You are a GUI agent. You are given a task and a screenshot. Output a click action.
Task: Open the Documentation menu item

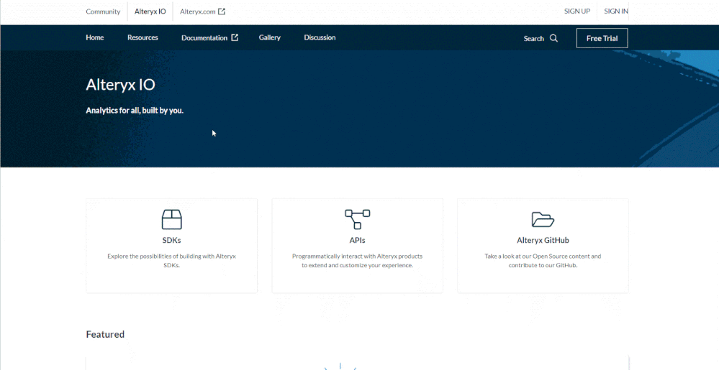pos(204,37)
